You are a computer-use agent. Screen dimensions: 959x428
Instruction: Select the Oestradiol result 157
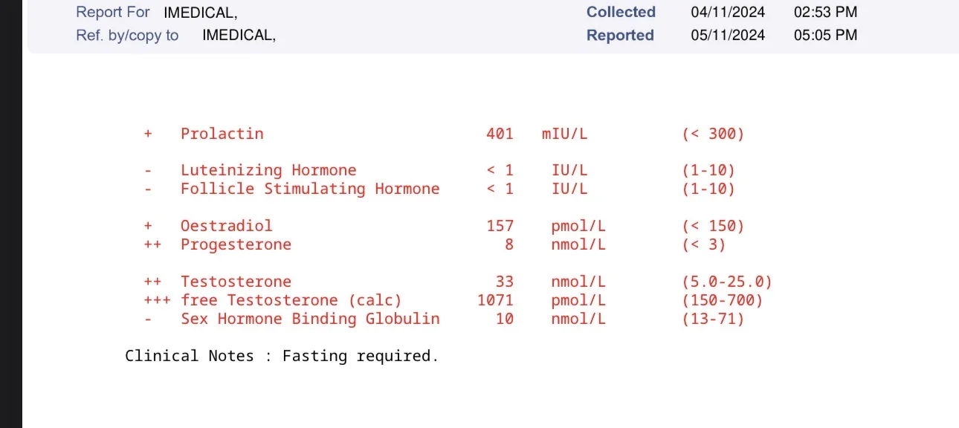click(500, 226)
